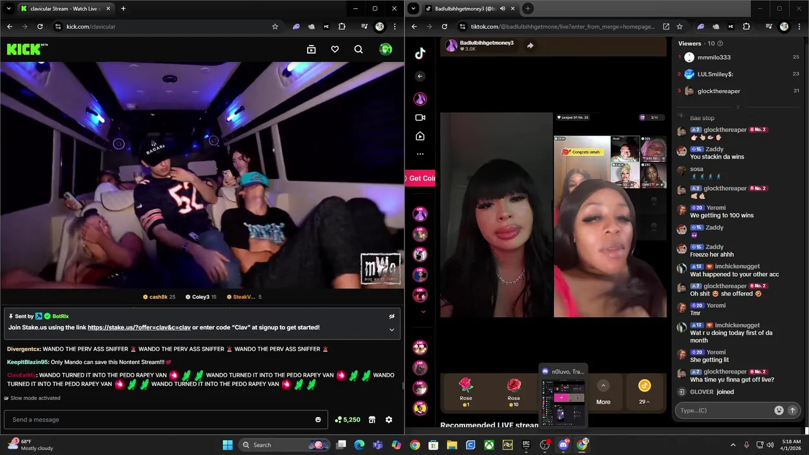Open the taskbar volume control

770,445
